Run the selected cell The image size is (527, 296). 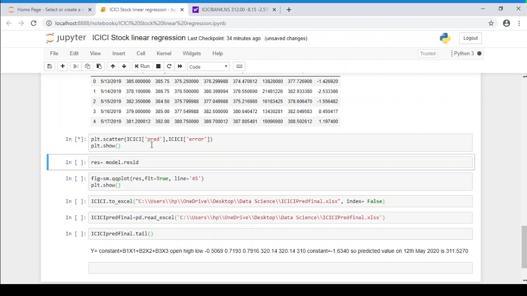pyautogui.click(x=142, y=67)
